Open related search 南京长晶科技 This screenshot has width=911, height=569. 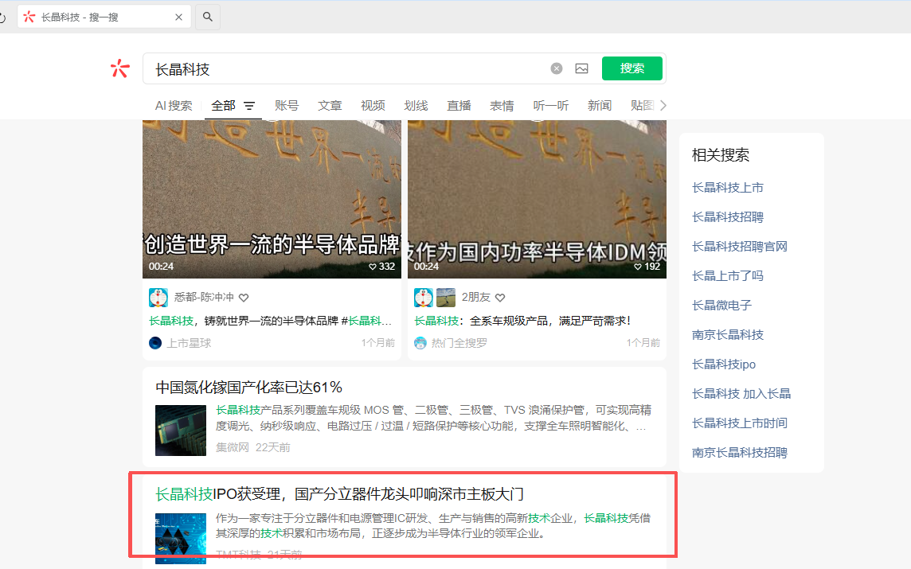(x=727, y=335)
